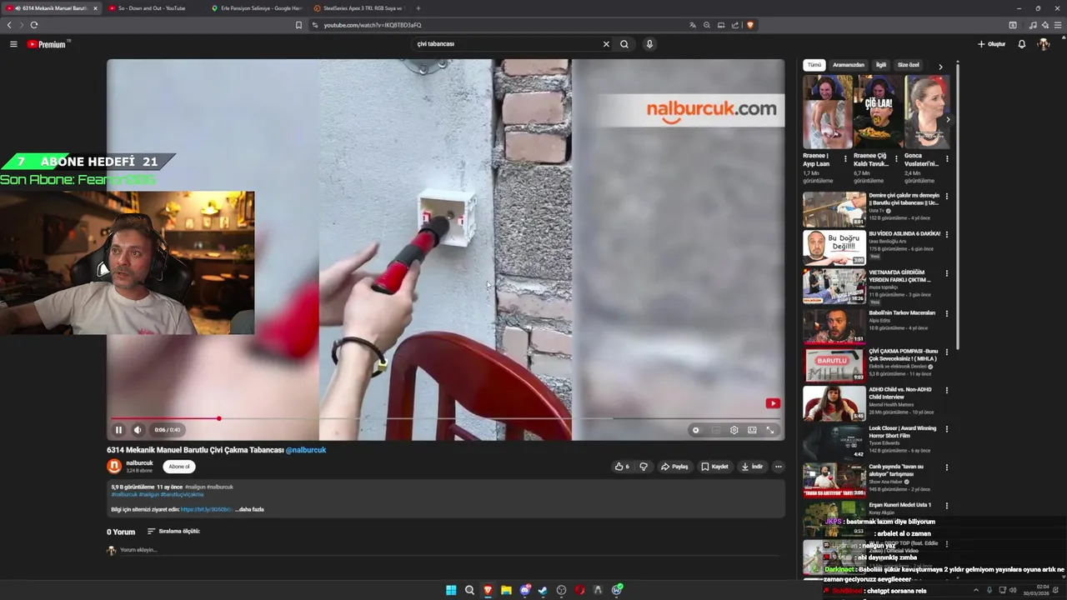Open the account avatar menu
1067x600 pixels.
1044,44
